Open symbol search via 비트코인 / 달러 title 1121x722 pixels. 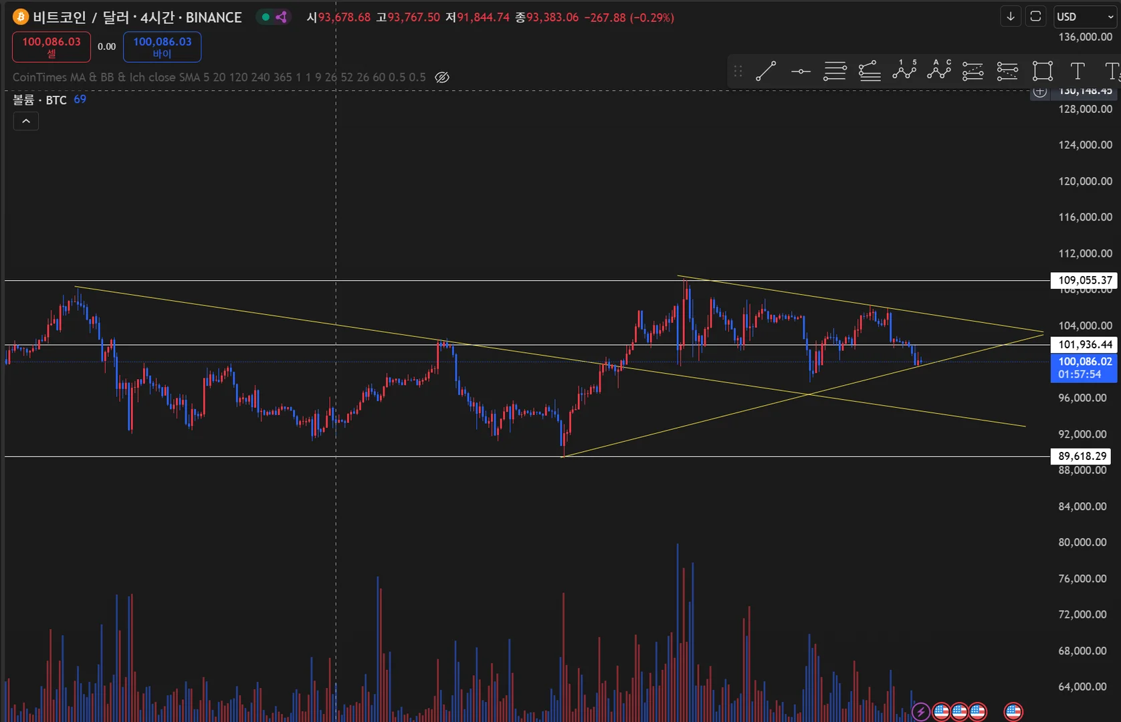137,17
